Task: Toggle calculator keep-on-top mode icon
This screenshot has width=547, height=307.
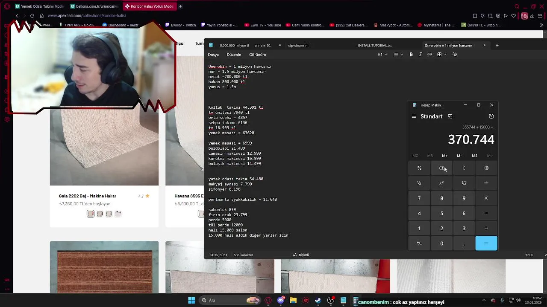Action: pos(450,116)
